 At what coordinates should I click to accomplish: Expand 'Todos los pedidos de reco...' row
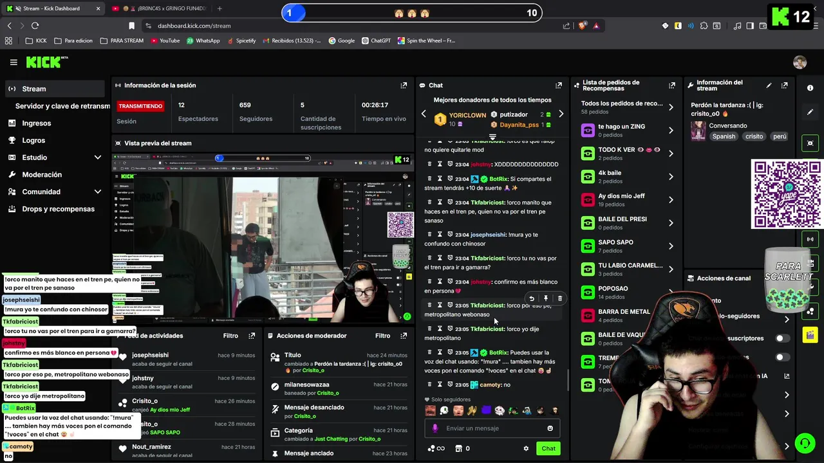pos(671,107)
